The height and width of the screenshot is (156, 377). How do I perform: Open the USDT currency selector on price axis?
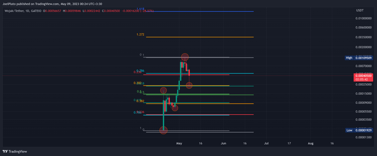pyautogui.click(x=360, y=10)
